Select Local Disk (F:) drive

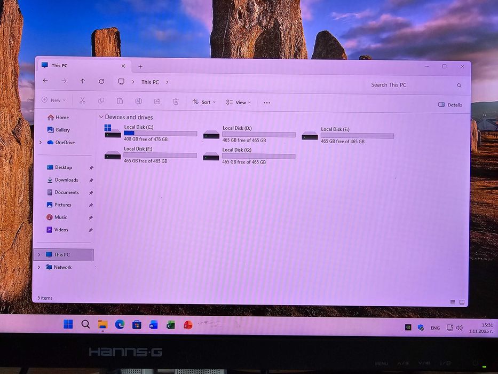151,154
